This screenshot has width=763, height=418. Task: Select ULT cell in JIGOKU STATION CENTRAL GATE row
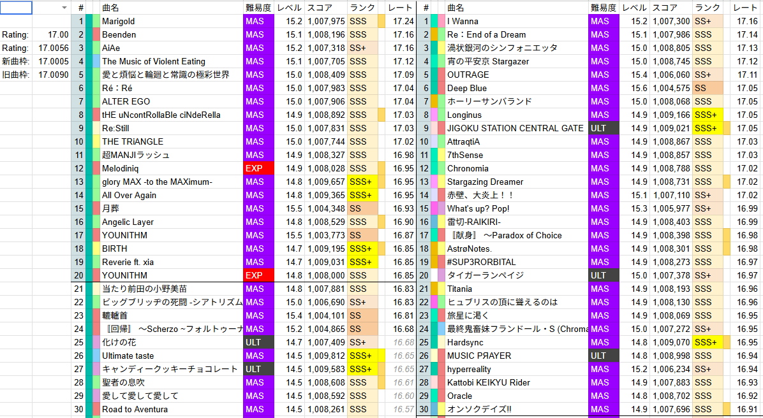tap(604, 128)
